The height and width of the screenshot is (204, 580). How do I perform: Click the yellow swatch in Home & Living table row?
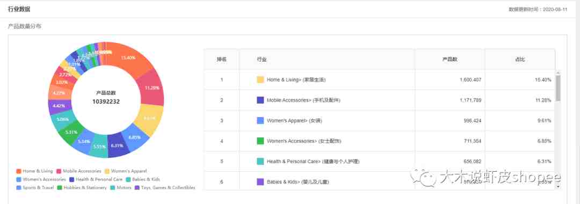(260, 79)
